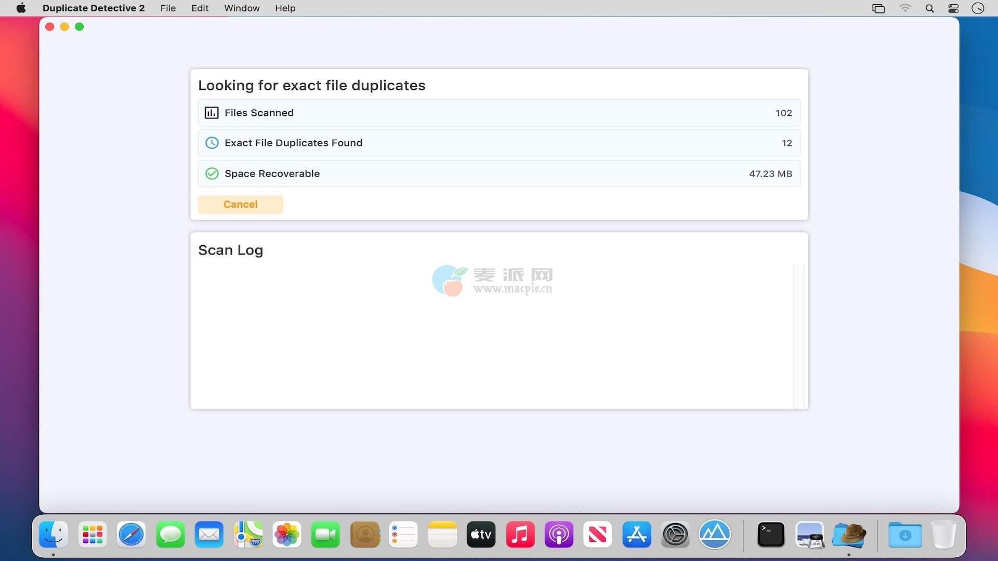Click the clock icon beside Exact File Duplicates Found

(212, 143)
